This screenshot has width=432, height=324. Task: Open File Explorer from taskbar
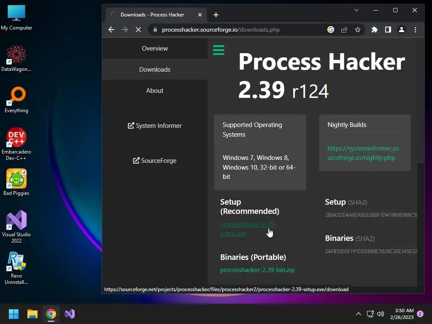pyautogui.click(x=32, y=314)
